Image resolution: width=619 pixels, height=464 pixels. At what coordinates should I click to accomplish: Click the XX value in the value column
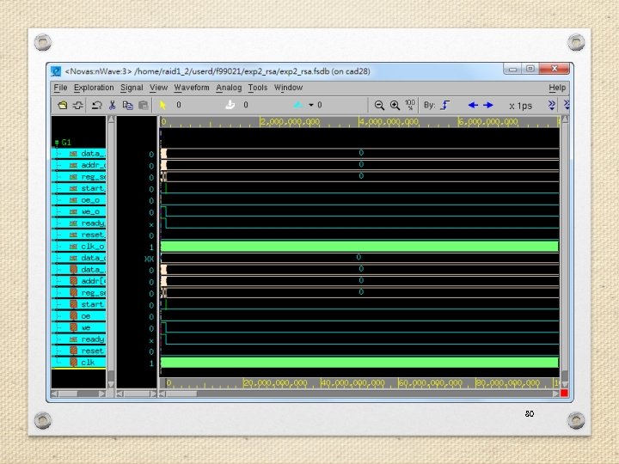150,259
